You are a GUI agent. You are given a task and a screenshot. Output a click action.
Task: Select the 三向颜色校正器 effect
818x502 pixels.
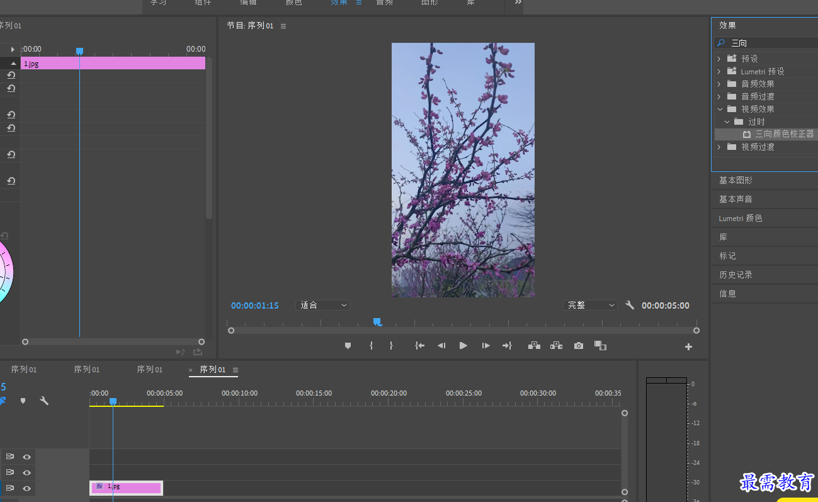784,134
